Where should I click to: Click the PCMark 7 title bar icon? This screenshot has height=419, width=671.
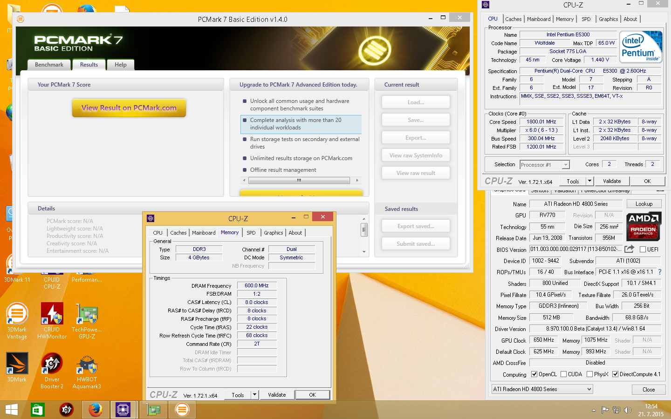20,19
